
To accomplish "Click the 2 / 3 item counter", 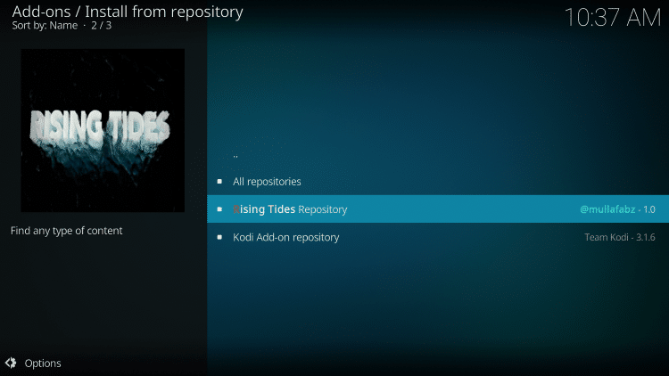I will (x=101, y=26).
